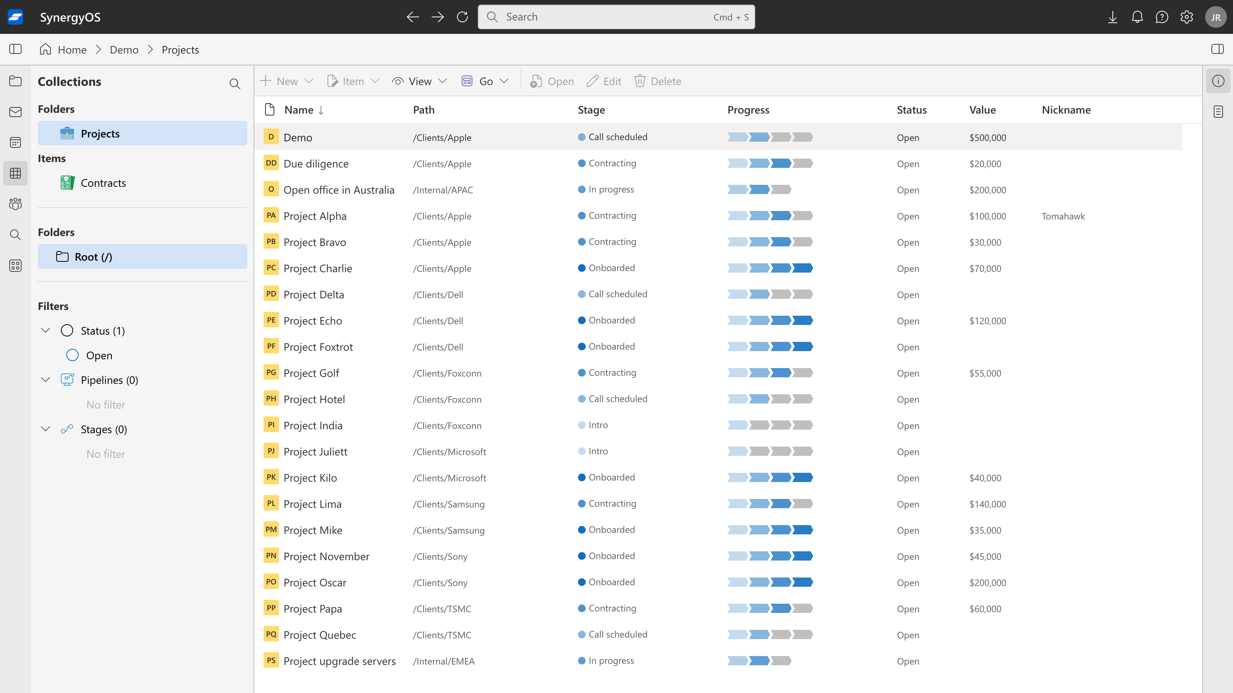Open the folder icon in left rail
Screen dimensions: 1233x693
coord(15,81)
